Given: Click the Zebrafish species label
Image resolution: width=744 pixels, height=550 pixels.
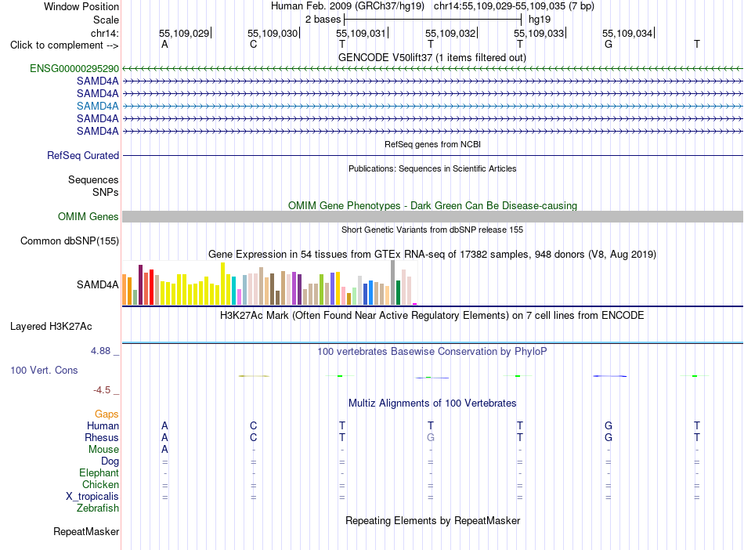Looking at the screenshot, I should click(x=98, y=508).
